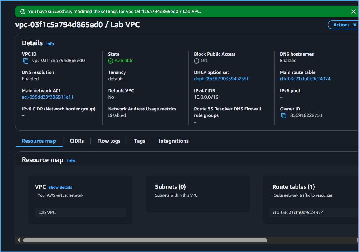The height and width of the screenshot is (252, 359).
Task: Dismiss the success notification banner
Action: pyautogui.click(x=353, y=12)
